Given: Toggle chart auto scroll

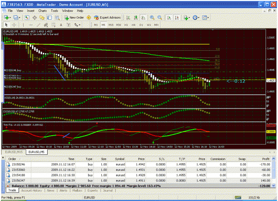Looking at the screenshot, I should (169, 17).
